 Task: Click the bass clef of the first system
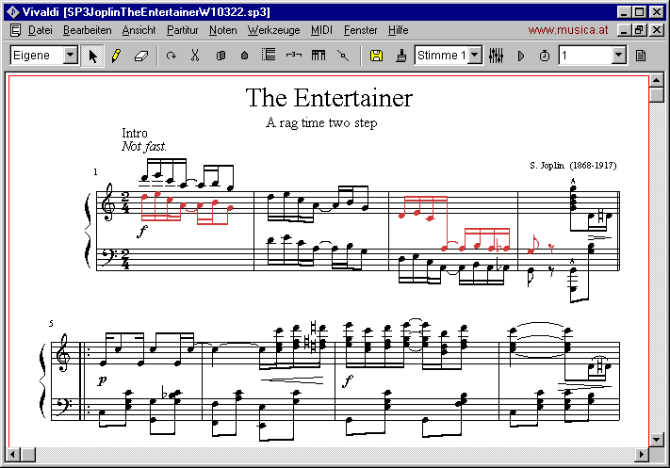point(109,256)
